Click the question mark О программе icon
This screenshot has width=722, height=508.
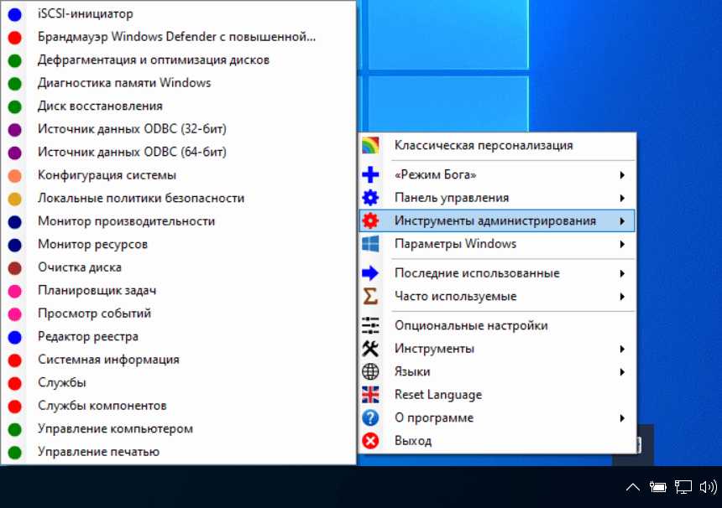pyautogui.click(x=370, y=417)
